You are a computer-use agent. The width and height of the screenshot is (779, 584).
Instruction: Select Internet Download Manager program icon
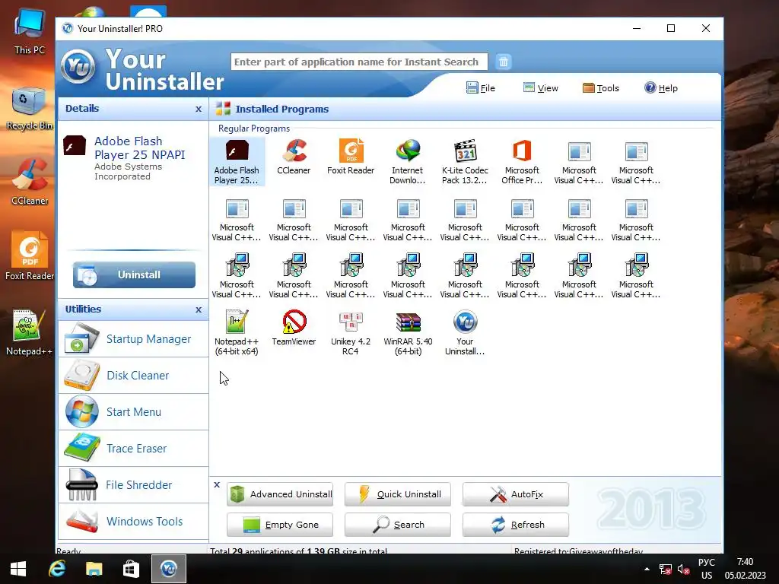tap(408, 162)
